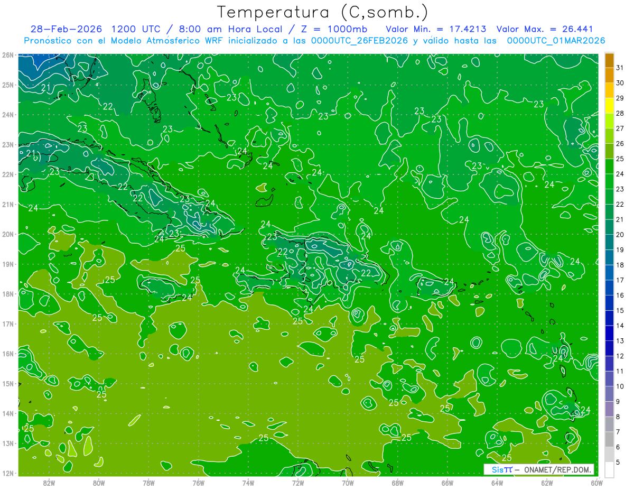The height and width of the screenshot is (490, 634).
Task: Click the "17N" latitude axis label
Action: point(8,323)
